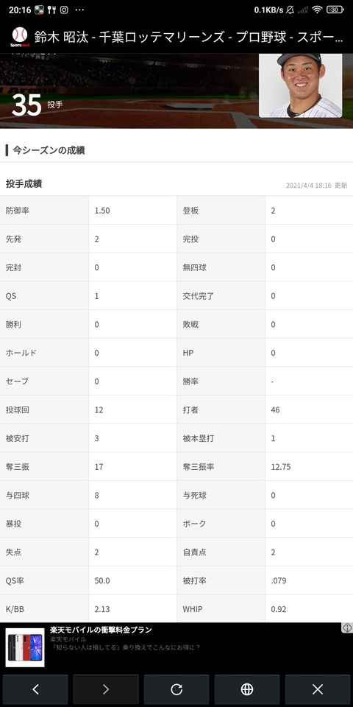Go back with the left arrow button
Viewport: 353px width, 707px height.
point(35,689)
